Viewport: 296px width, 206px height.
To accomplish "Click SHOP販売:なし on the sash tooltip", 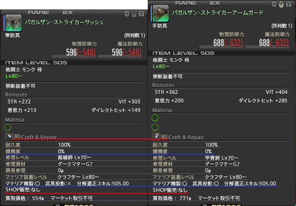I will pos(23,190).
